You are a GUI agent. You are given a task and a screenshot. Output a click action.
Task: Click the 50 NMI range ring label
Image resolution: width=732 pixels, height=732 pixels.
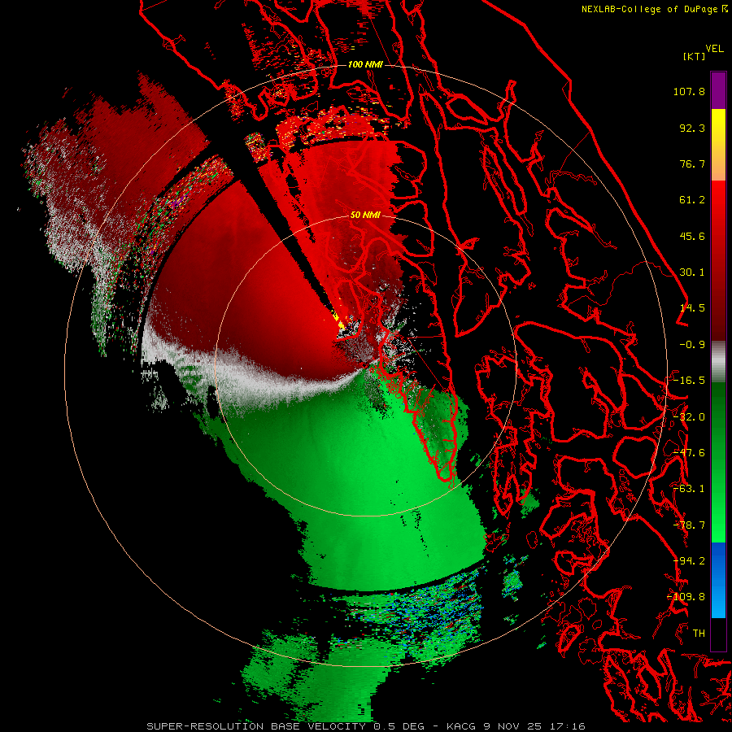coord(365,215)
